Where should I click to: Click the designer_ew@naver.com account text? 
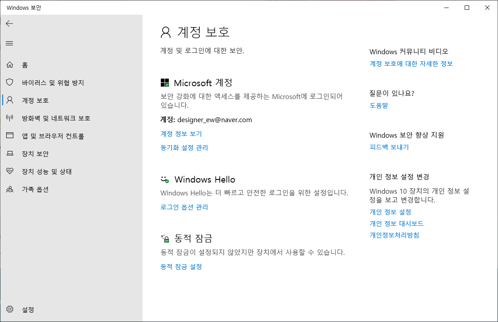pos(215,120)
